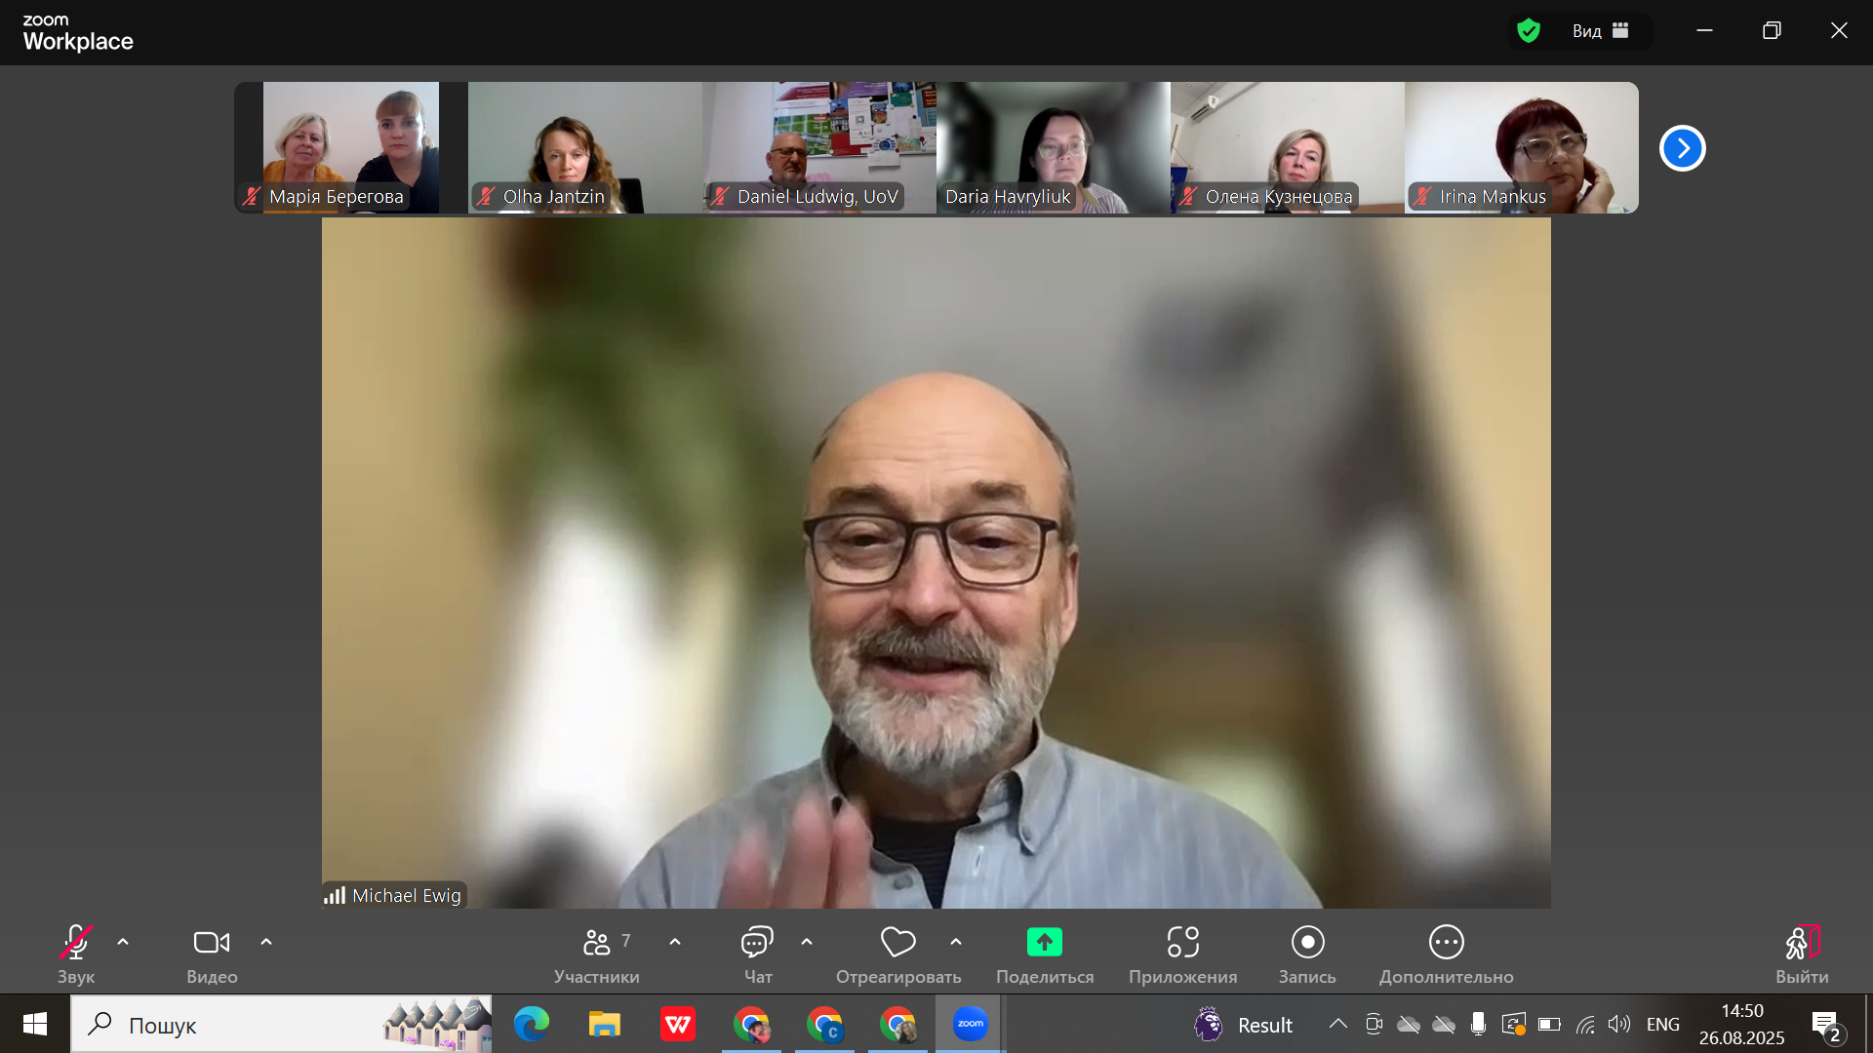Show hidden tray icons chevron
Image resolution: width=1873 pixels, height=1053 pixels.
click(1338, 1024)
